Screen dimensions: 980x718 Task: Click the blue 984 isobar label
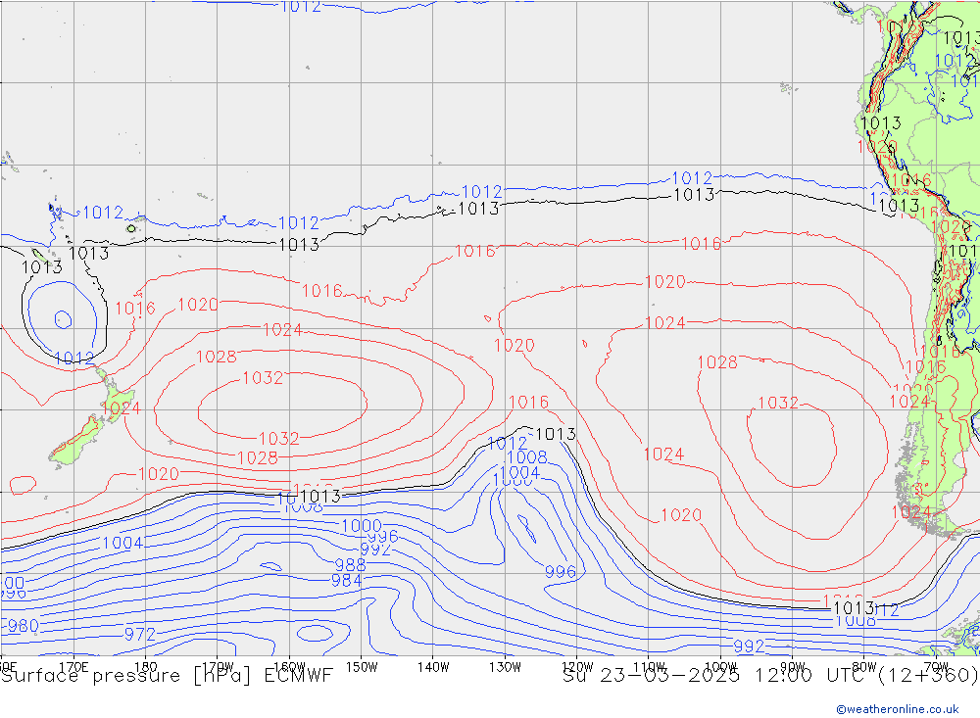tap(346, 581)
